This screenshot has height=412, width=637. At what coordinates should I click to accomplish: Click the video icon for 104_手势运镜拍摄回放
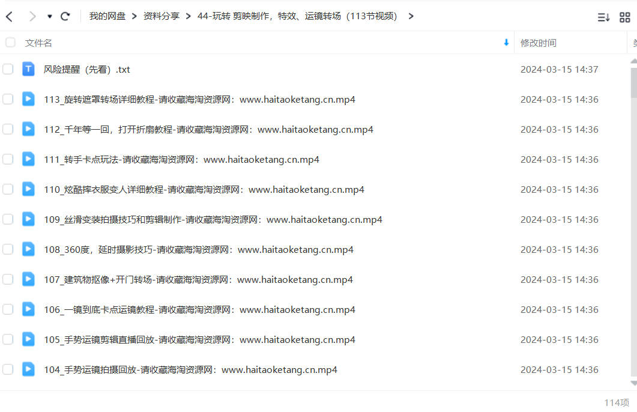[28, 370]
